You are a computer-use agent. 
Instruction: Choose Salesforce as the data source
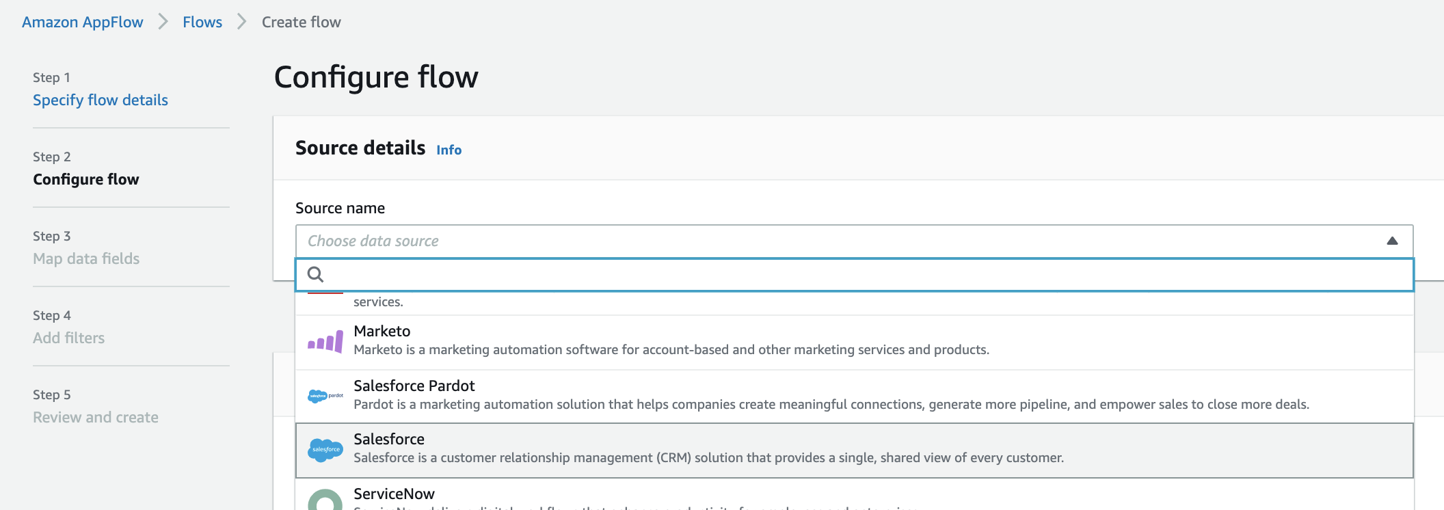(x=389, y=440)
